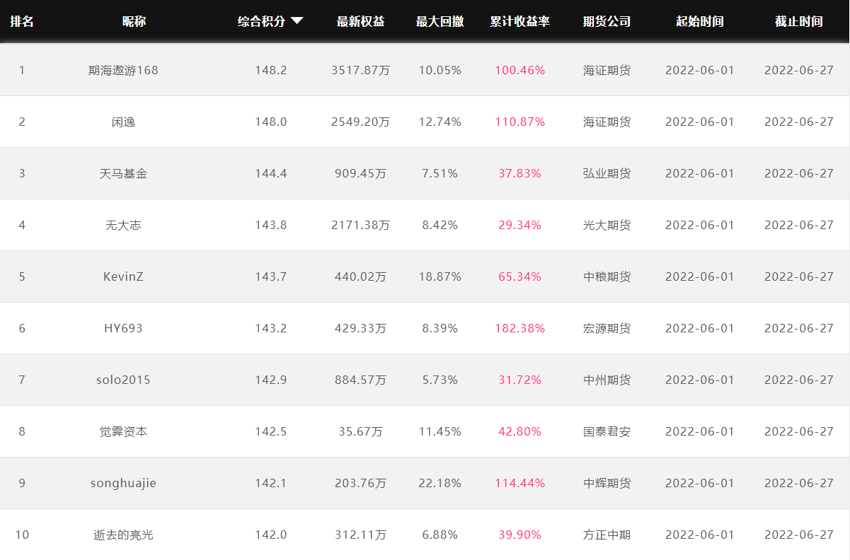Click return rate 42.80%
Screen dimensions: 850x560
pos(520,431)
